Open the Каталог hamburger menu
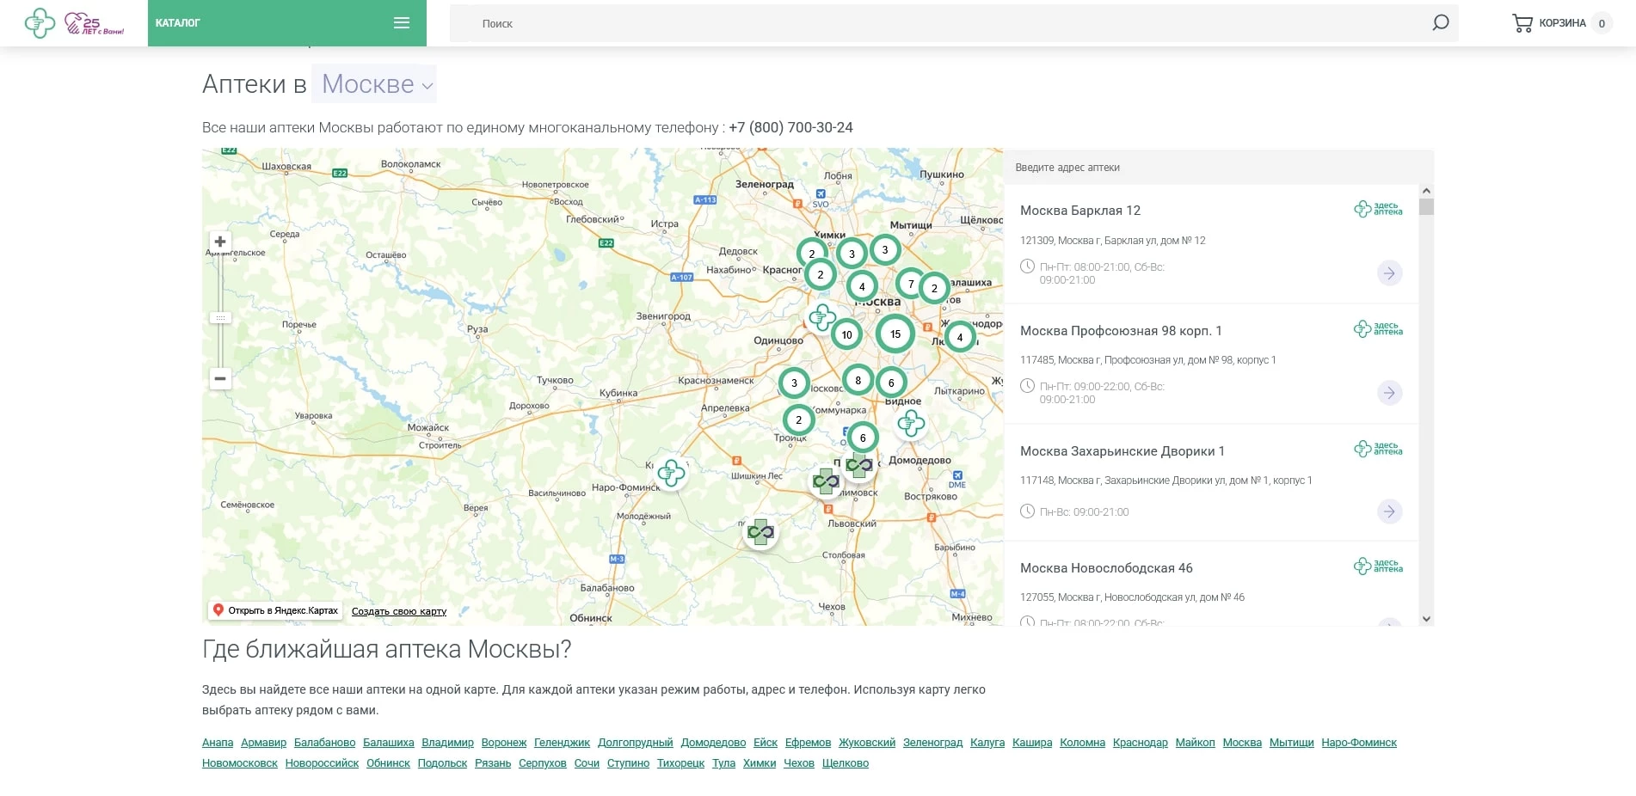 pyautogui.click(x=401, y=23)
